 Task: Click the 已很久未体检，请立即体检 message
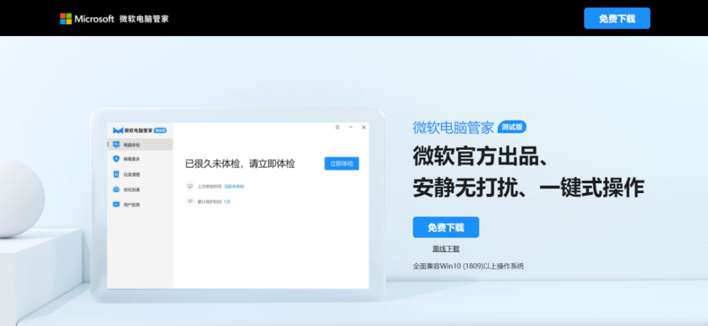point(240,163)
